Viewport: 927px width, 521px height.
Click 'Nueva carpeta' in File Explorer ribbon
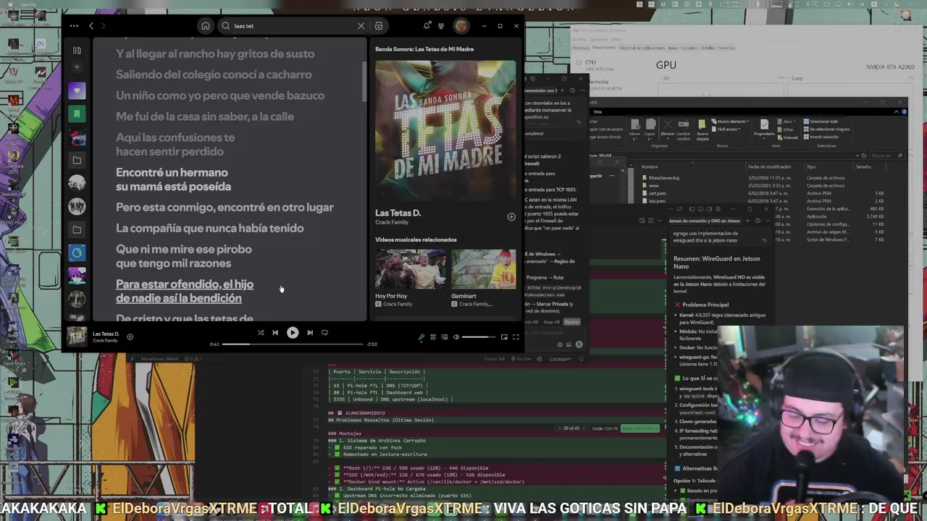[x=702, y=128]
